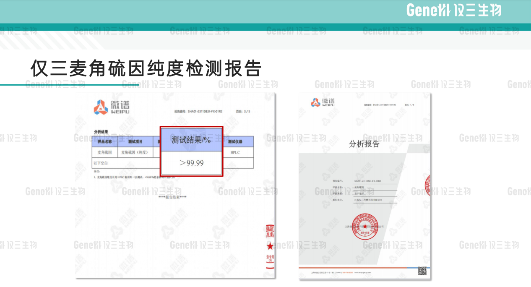Click the HPLC instrument cell
Viewport: 531px width, 287px height.
(x=235, y=152)
